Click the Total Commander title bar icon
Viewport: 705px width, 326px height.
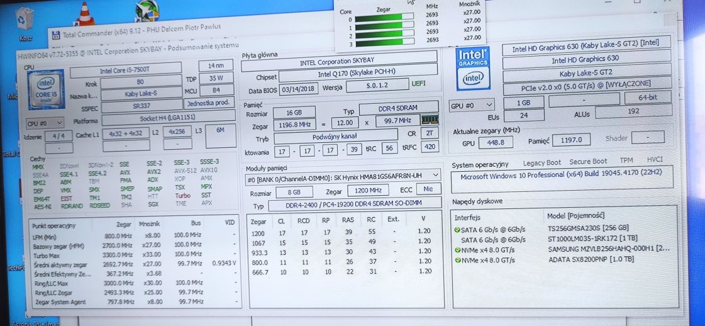coord(56,35)
